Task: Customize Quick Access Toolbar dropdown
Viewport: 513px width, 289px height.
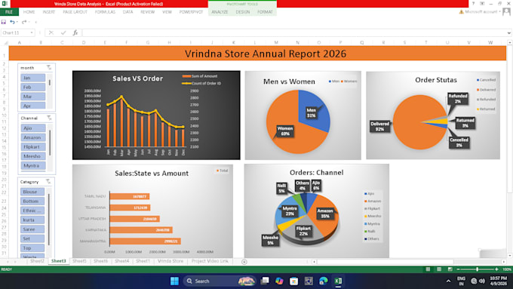Action: pyautogui.click(x=35, y=22)
